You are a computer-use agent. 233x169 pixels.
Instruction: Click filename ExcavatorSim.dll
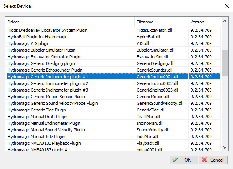pyautogui.click(x=152, y=57)
